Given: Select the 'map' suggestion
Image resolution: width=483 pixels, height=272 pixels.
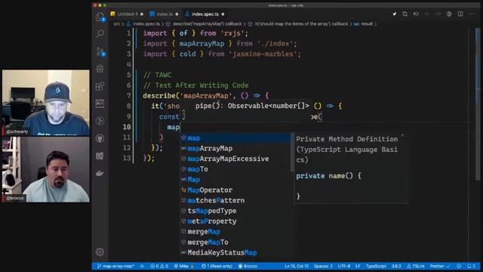Looking at the screenshot, I should tap(235, 138).
